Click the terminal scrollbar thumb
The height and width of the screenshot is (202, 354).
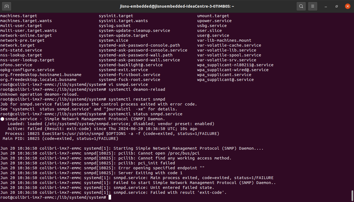[352, 195]
